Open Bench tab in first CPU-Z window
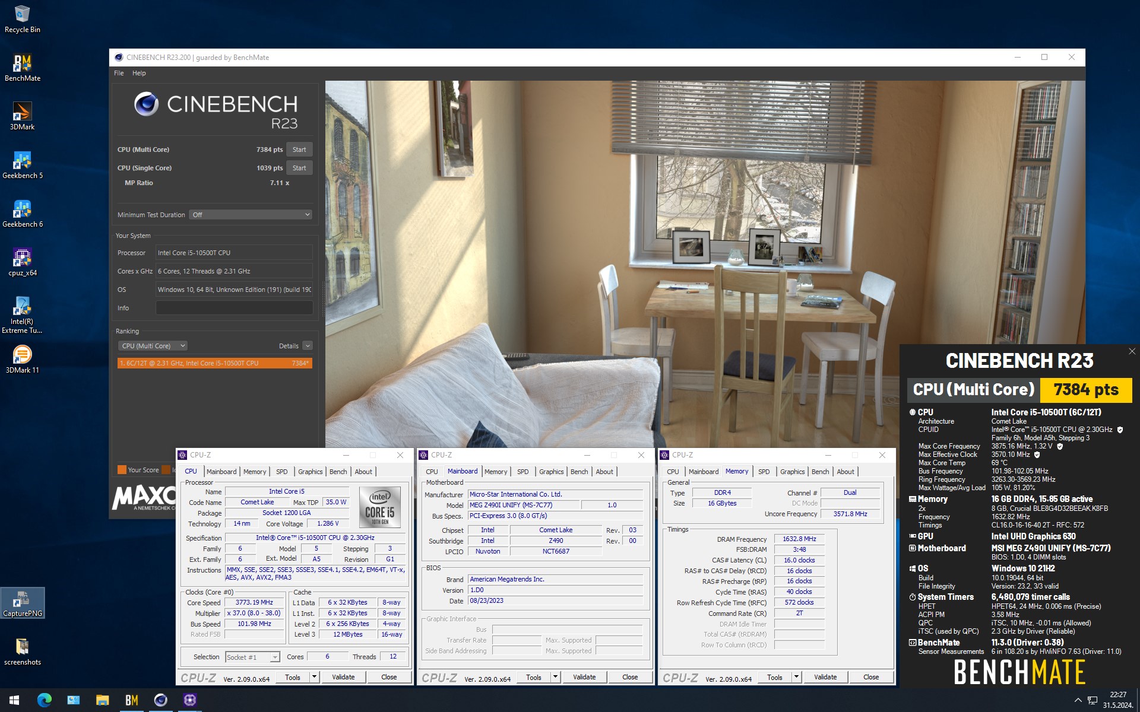The height and width of the screenshot is (712, 1140). pos(338,472)
